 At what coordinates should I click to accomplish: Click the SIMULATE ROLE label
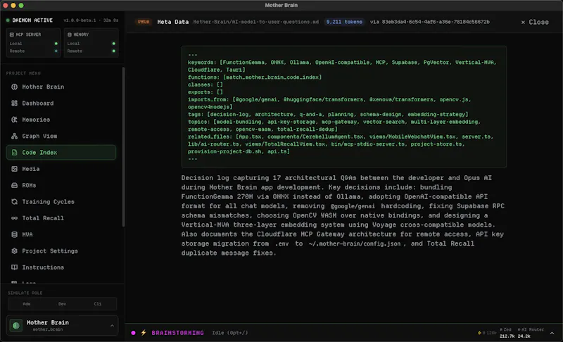tap(25, 293)
